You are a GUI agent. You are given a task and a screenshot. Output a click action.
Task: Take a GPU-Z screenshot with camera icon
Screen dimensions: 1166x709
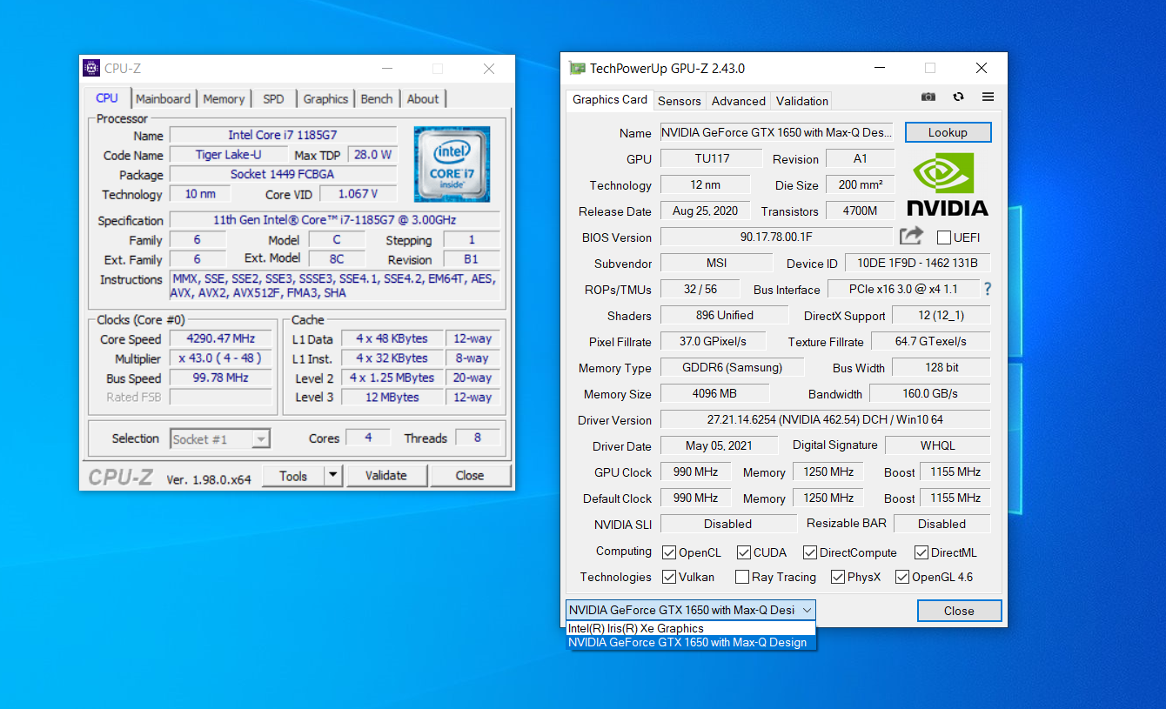click(929, 97)
